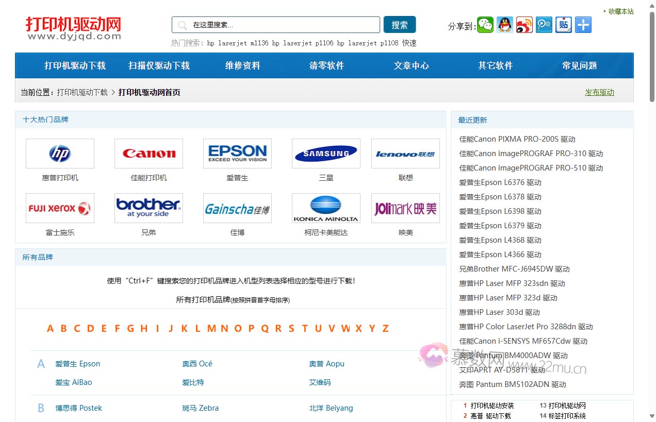The width and height of the screenshot is (656, 422).
Task: Click the QQ penguin share icon
Action: pos(505,25)
